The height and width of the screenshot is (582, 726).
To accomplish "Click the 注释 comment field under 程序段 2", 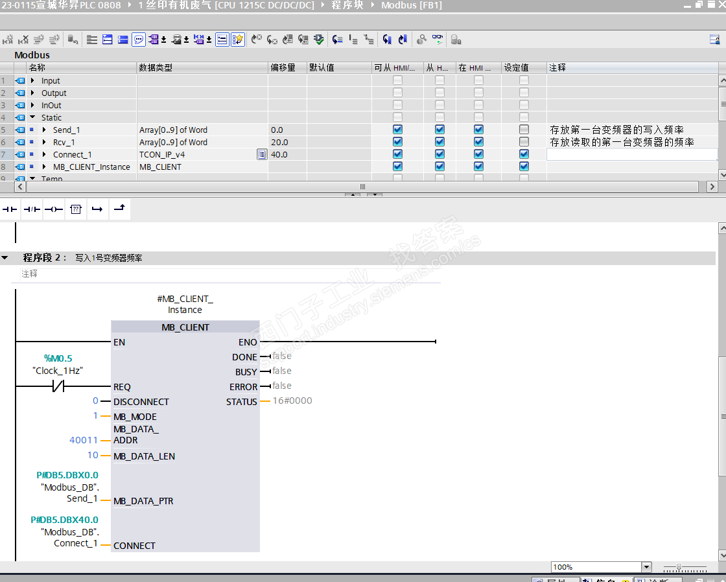I will point(231,274).
